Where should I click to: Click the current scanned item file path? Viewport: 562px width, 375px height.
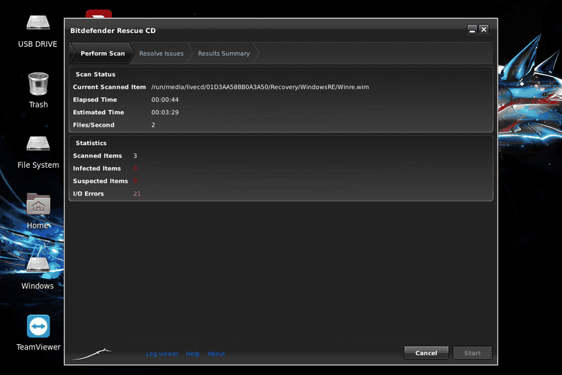[260, 87]
